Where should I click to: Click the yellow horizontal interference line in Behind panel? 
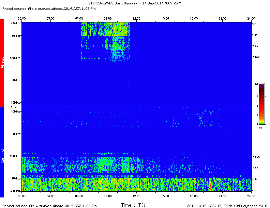pyautogui.click(x=136, y=120)
